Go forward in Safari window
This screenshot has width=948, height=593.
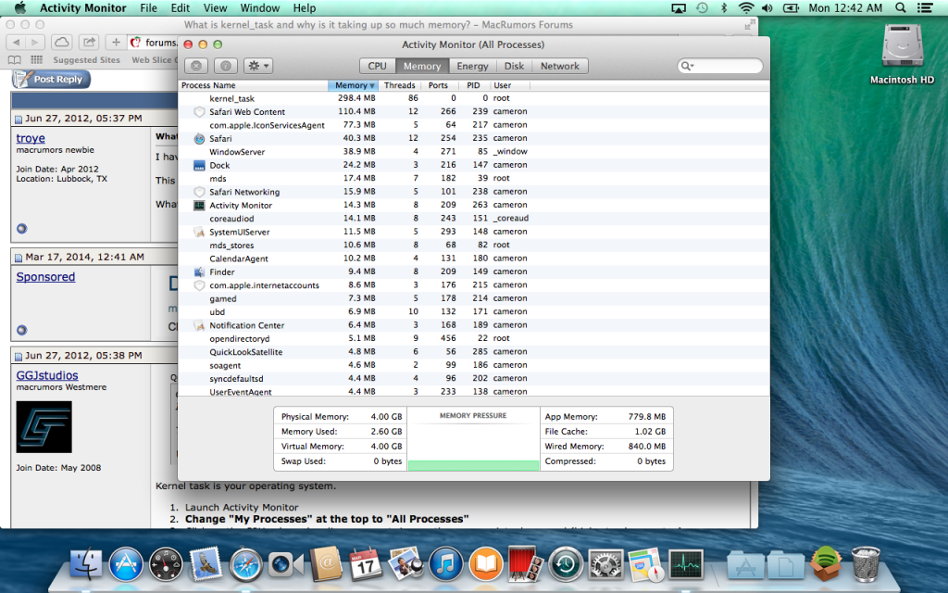point(35,42)
